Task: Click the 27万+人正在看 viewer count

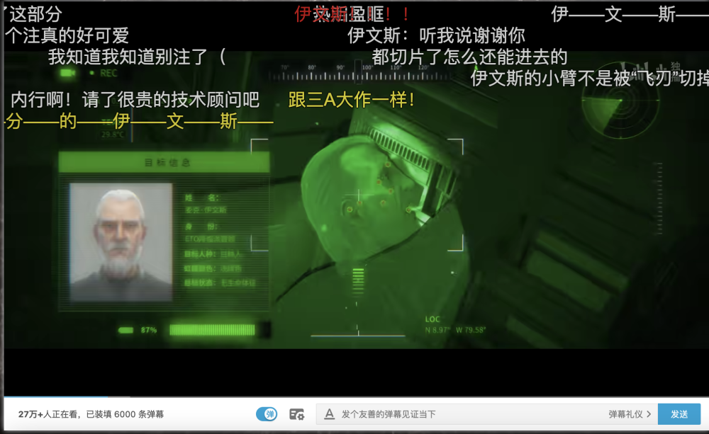Action: tap(49, 414)
